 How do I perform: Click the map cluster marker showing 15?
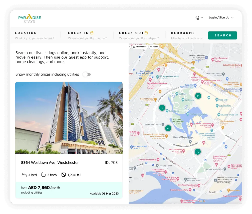coord(197,152)
